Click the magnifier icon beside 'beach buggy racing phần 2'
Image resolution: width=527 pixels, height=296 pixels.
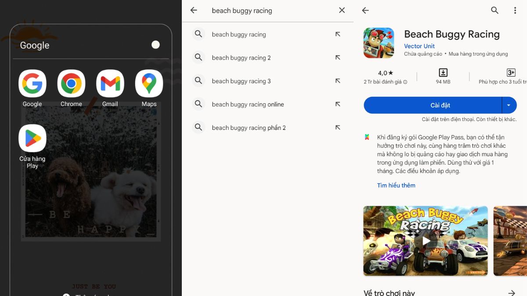pos(199,128)
